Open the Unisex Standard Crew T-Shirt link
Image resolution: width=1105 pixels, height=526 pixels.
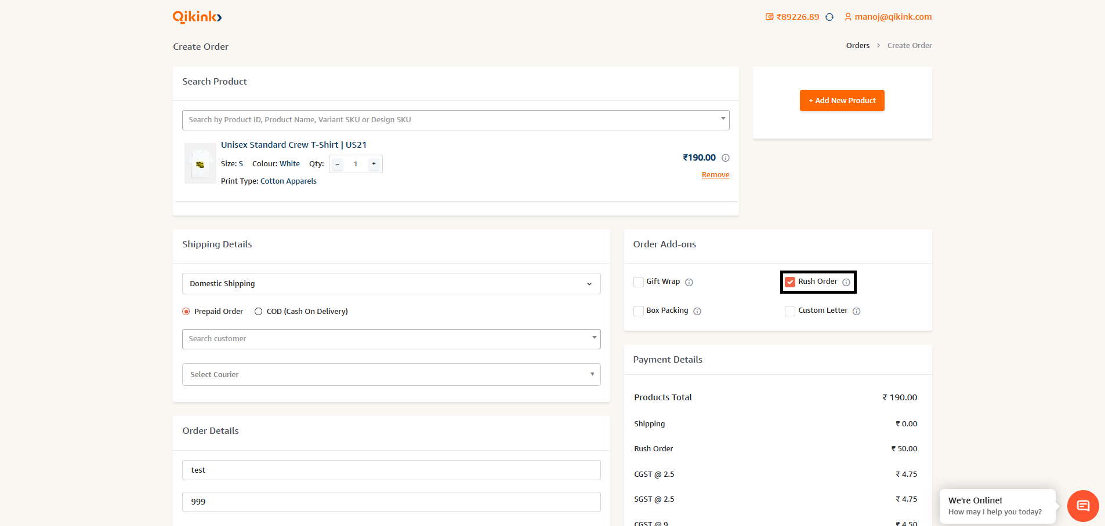[294, 144]
